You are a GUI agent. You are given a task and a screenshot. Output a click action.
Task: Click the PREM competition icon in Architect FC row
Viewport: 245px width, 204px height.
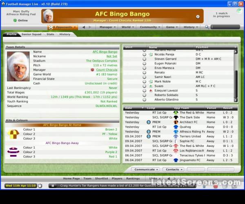(x=149, y=122)
